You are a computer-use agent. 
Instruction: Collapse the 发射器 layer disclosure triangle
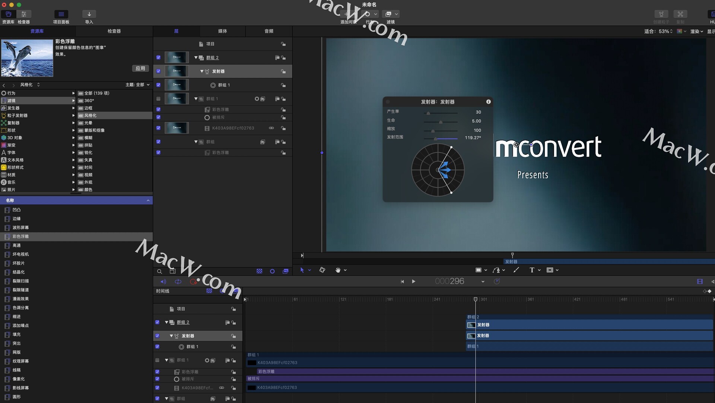coord(202,71)
